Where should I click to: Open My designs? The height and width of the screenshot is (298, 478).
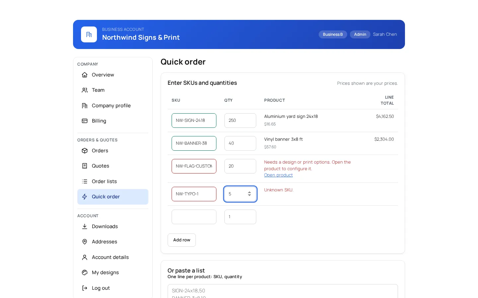[113, 273]
